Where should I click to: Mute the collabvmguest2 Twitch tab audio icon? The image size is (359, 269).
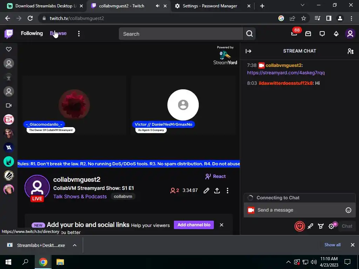tap(157, 6)
